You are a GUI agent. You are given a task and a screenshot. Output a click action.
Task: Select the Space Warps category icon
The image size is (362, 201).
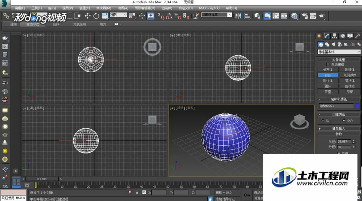point(352,45)
